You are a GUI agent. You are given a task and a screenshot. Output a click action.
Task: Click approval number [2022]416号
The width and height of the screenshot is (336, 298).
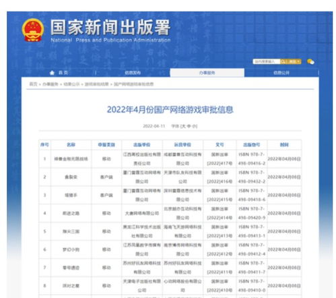[x=220, y=181]
